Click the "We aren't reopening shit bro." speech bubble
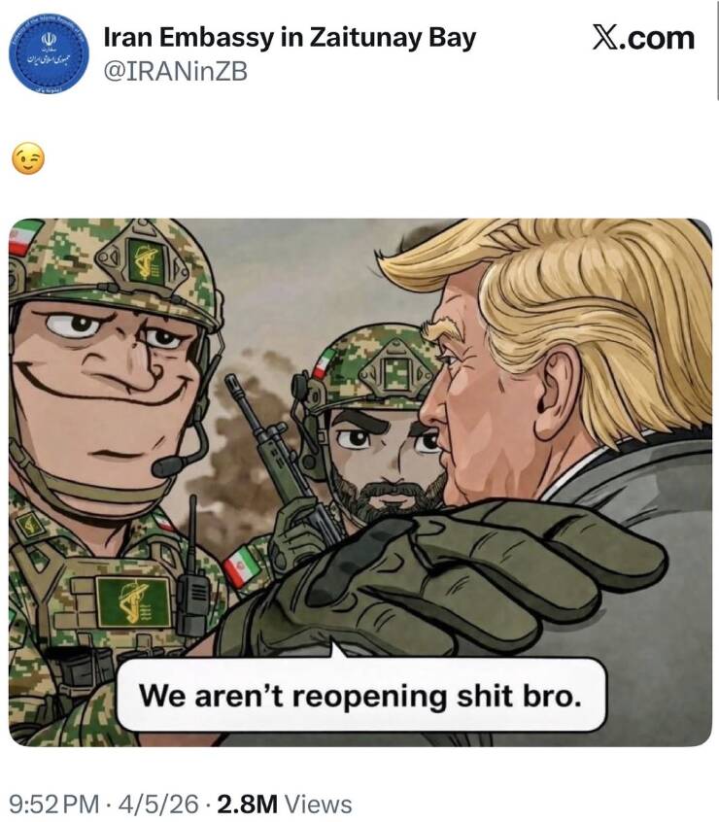 (360, 695)
